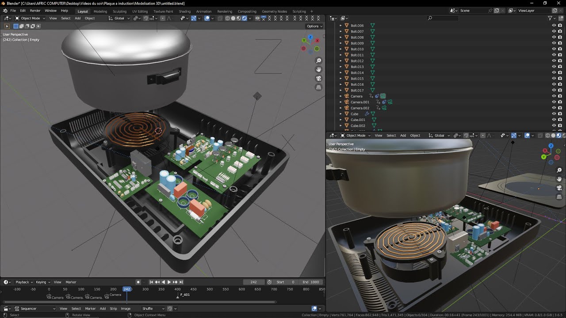566x318 pixels.
Task: Toggle snapping magnet in main viewport header
Action: tap(146, 18)
